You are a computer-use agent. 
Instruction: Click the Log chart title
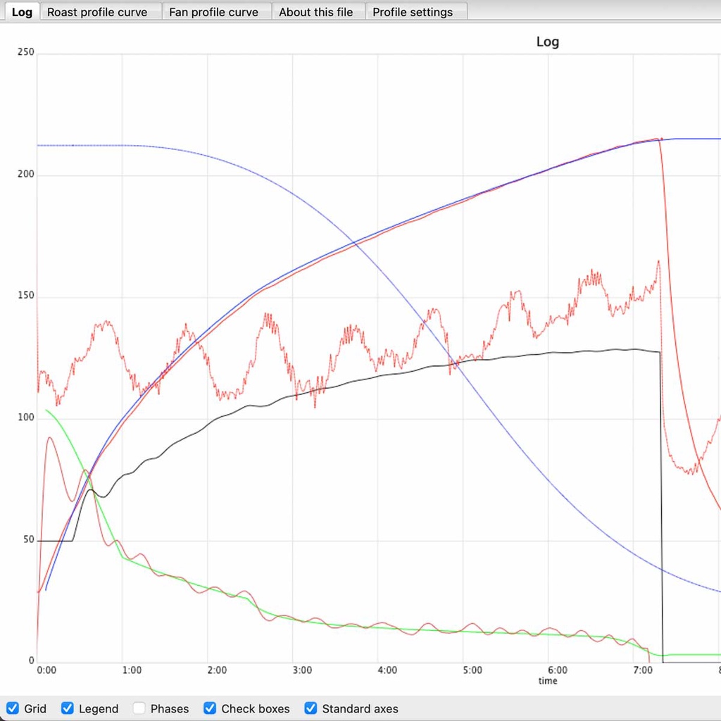[x=547, y=42]
